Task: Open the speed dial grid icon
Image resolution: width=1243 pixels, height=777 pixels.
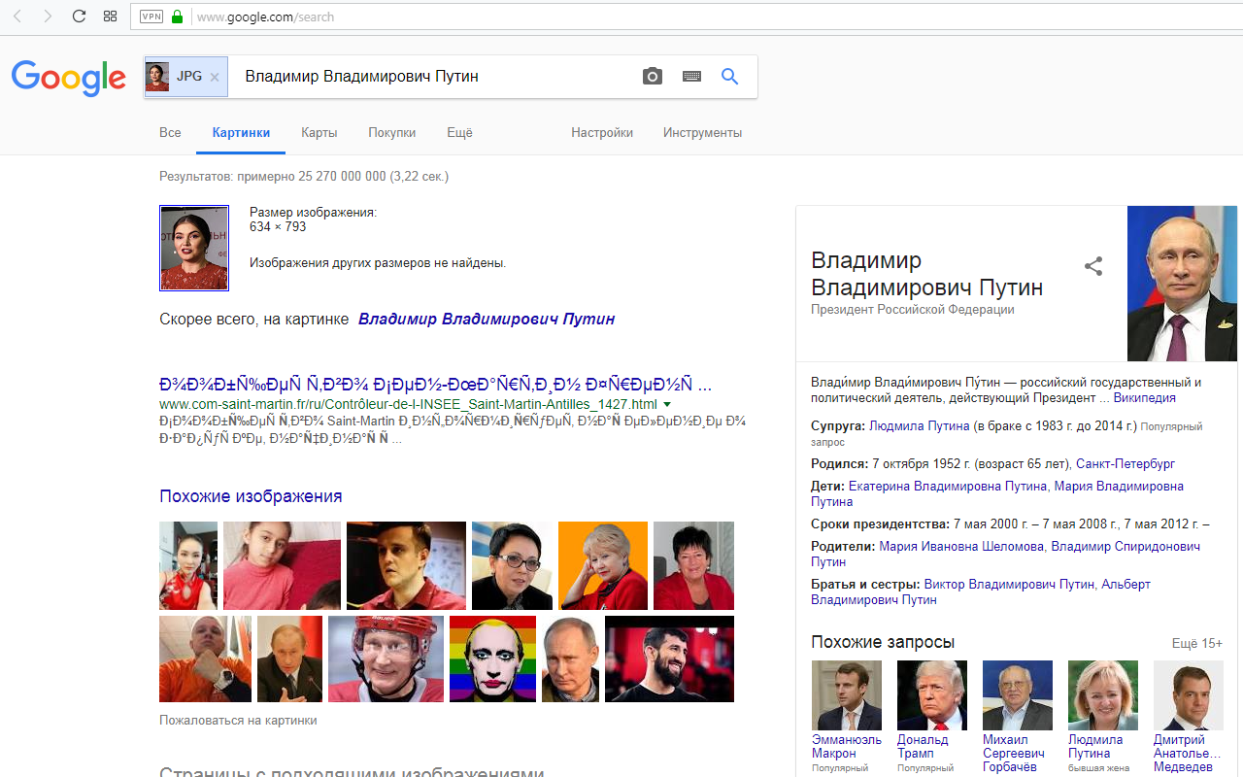Action: click(x=110, y=17)
